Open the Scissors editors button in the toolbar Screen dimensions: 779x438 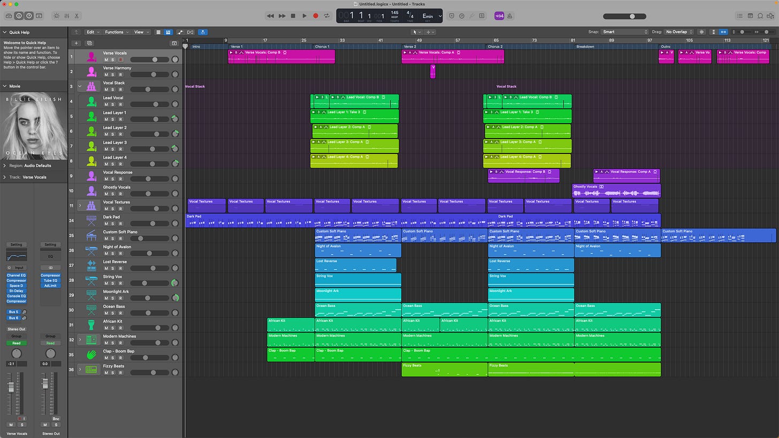[77, 16]
